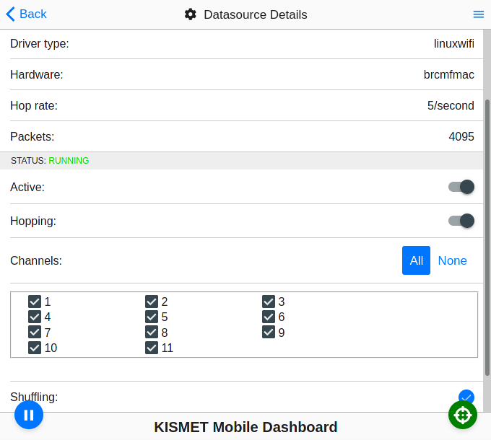Uncheck channel 5 checkbox
The image size is (491, 440).
click(x=152, y=317)
